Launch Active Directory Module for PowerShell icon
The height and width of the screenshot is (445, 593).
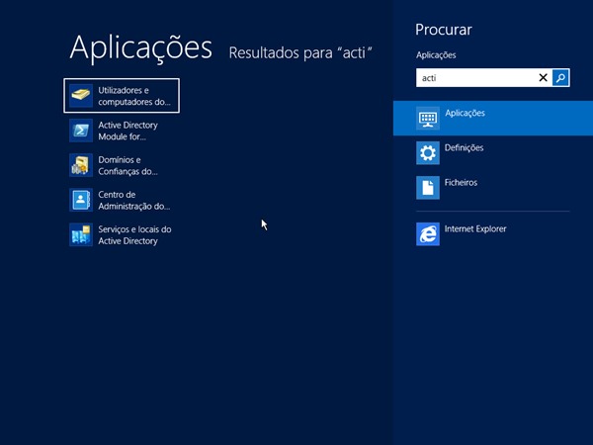[81, 131]
